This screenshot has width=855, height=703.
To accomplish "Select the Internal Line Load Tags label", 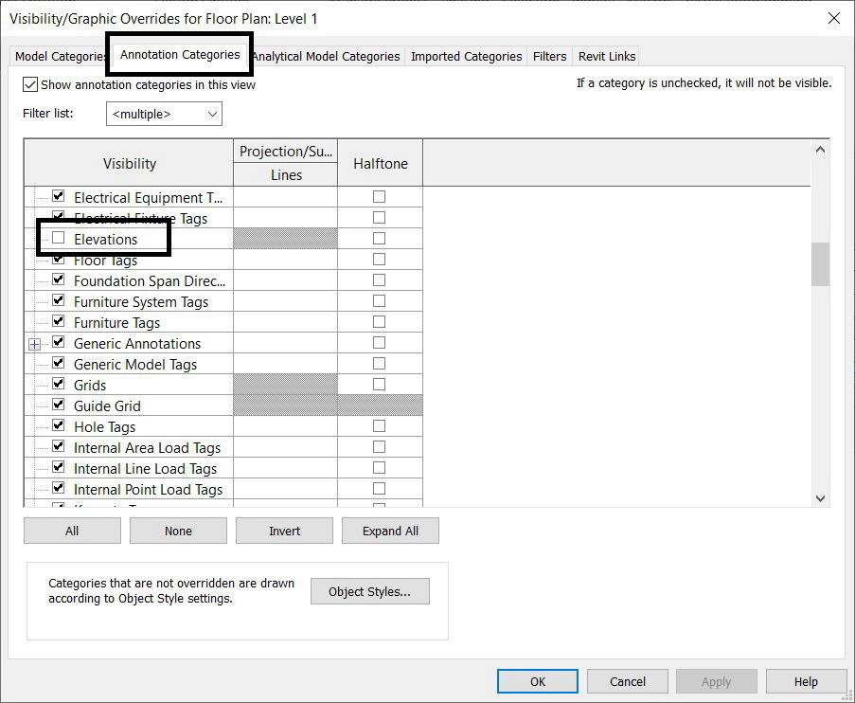I will point(145,468).
